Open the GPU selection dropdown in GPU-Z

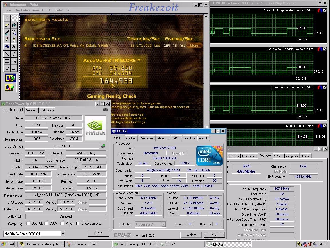[x=63, y=234]
